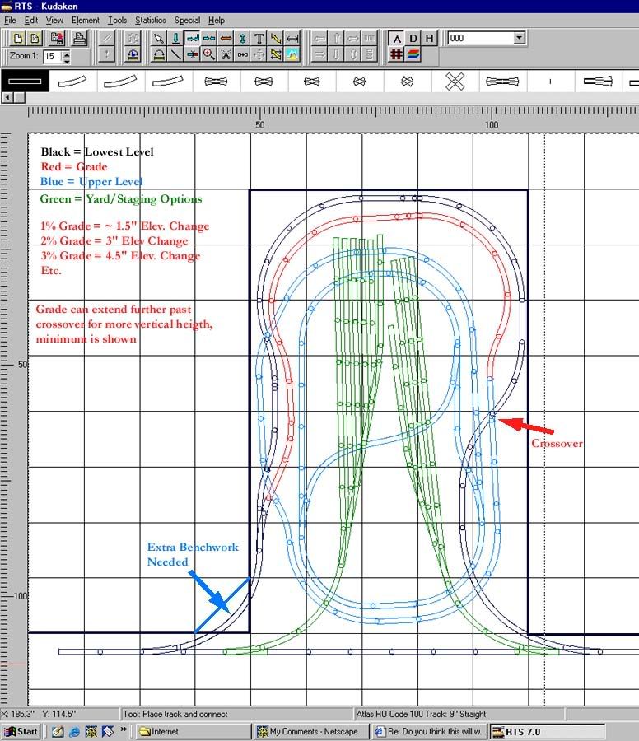639x741 pixels.
Task: Open the Statistics menu
Action: pos(150,20)
